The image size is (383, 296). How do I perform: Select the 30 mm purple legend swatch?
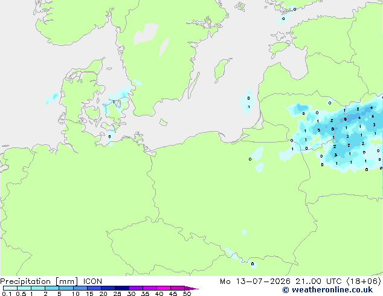(136, 288)
